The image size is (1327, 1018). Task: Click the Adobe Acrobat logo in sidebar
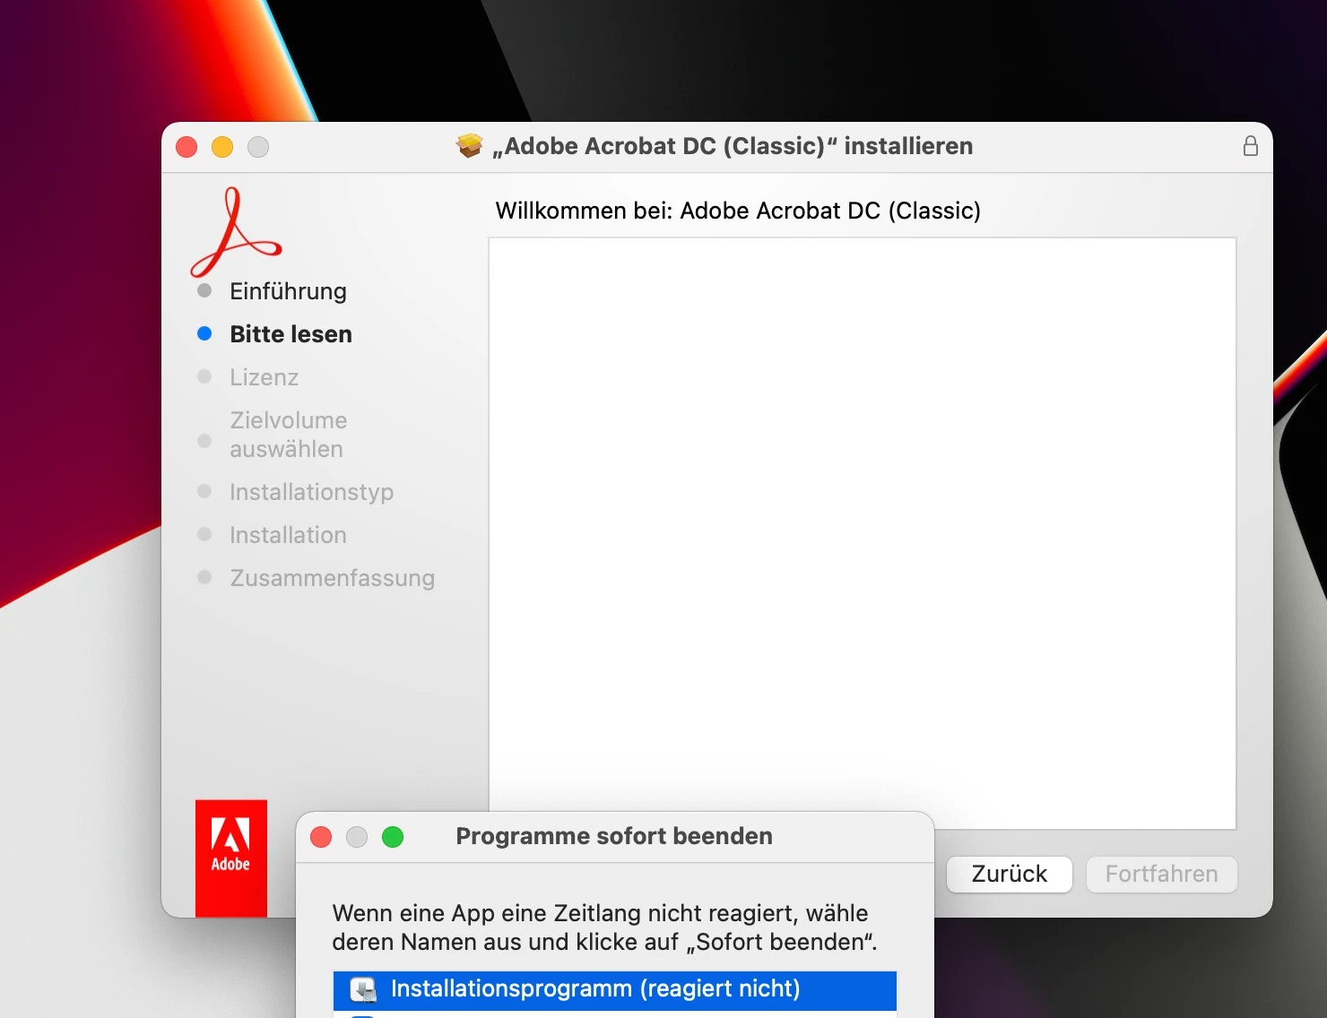pyautogui.click(x=235, y=232)
